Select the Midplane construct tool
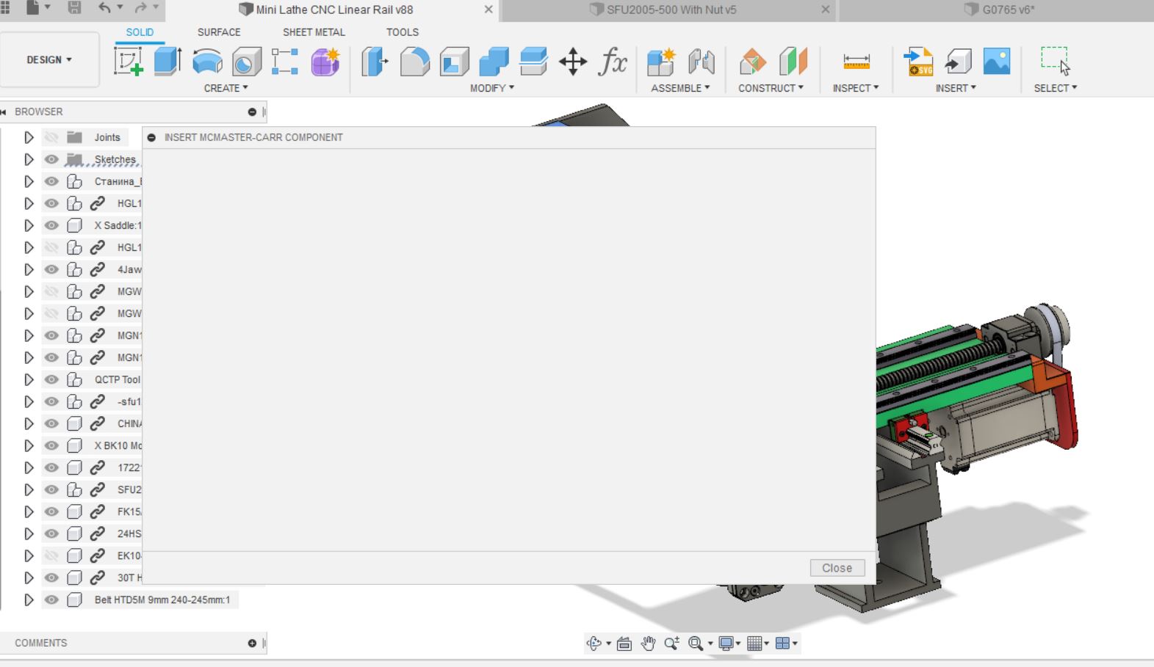Screen dimensions: 1154x667 pos(793,62)
